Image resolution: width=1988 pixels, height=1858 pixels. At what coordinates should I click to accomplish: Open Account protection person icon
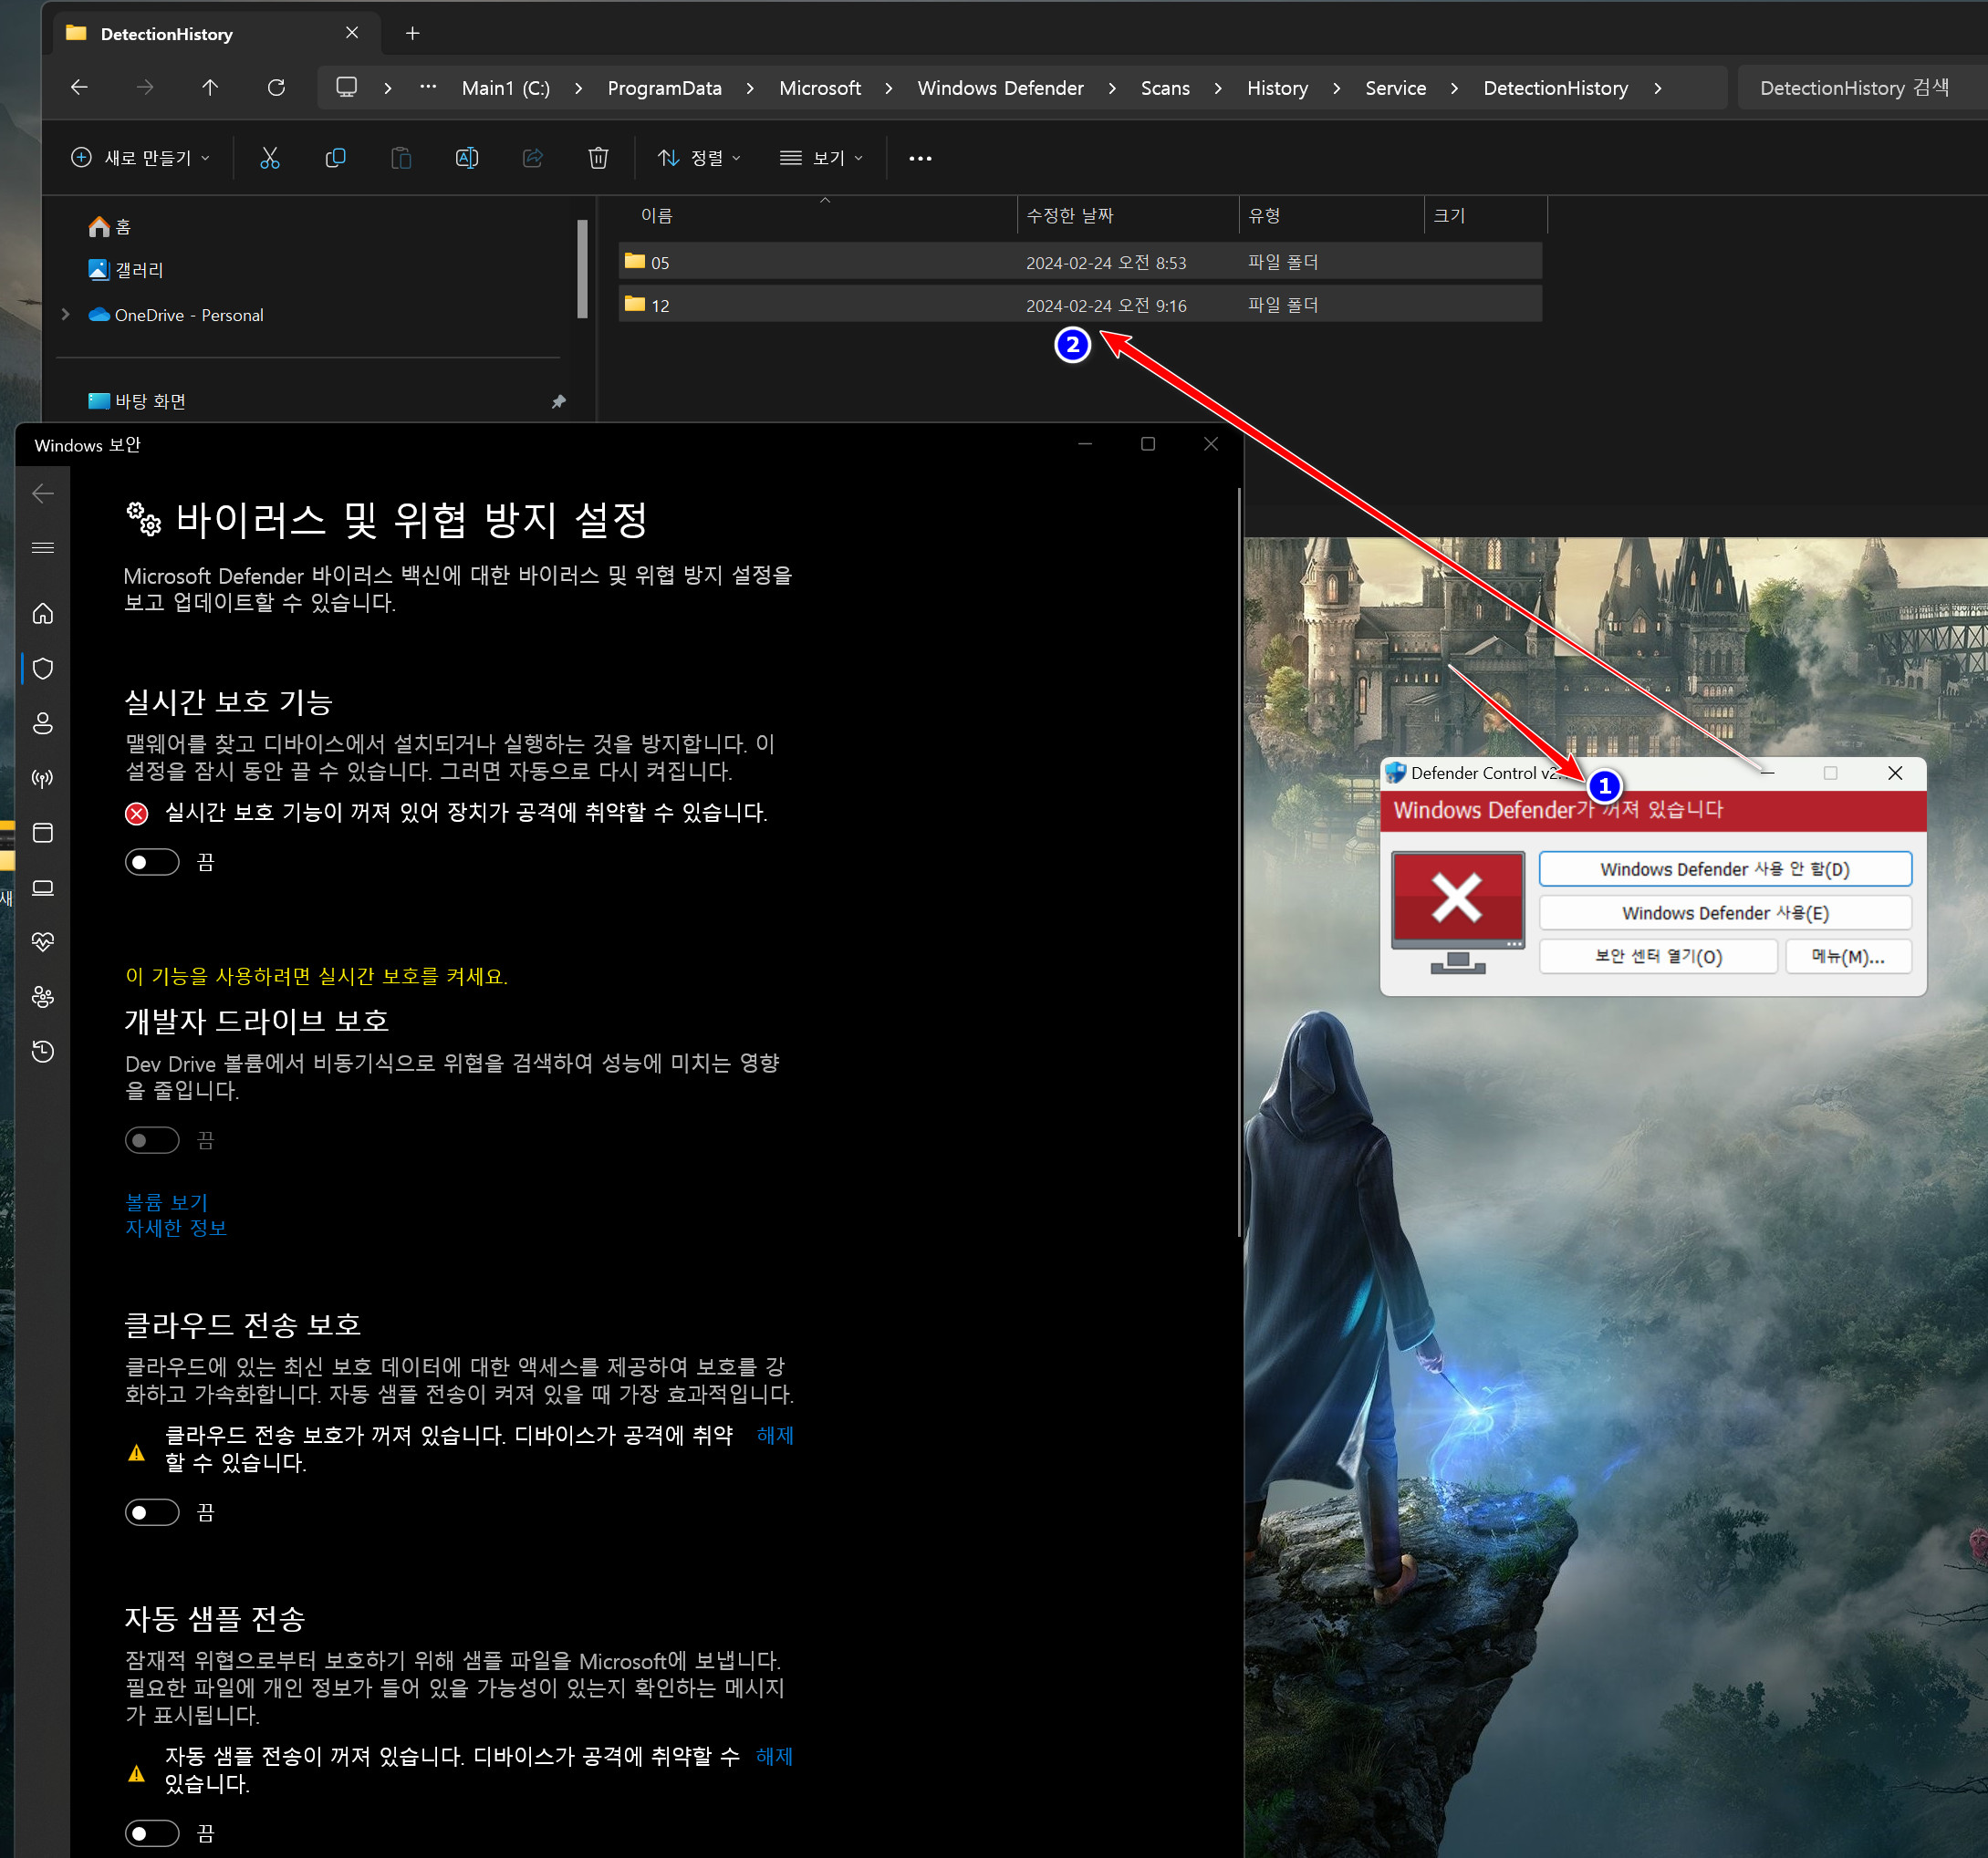click(x=43, y=723)
